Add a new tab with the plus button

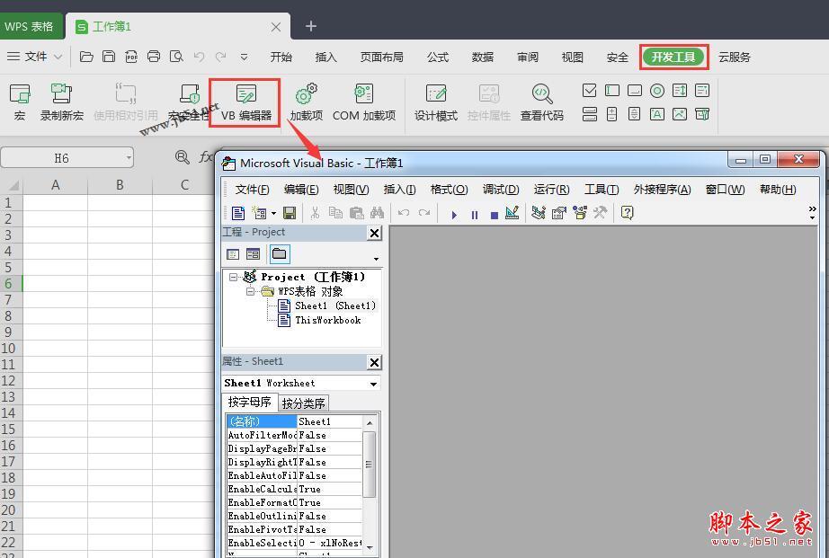point(311,26)
